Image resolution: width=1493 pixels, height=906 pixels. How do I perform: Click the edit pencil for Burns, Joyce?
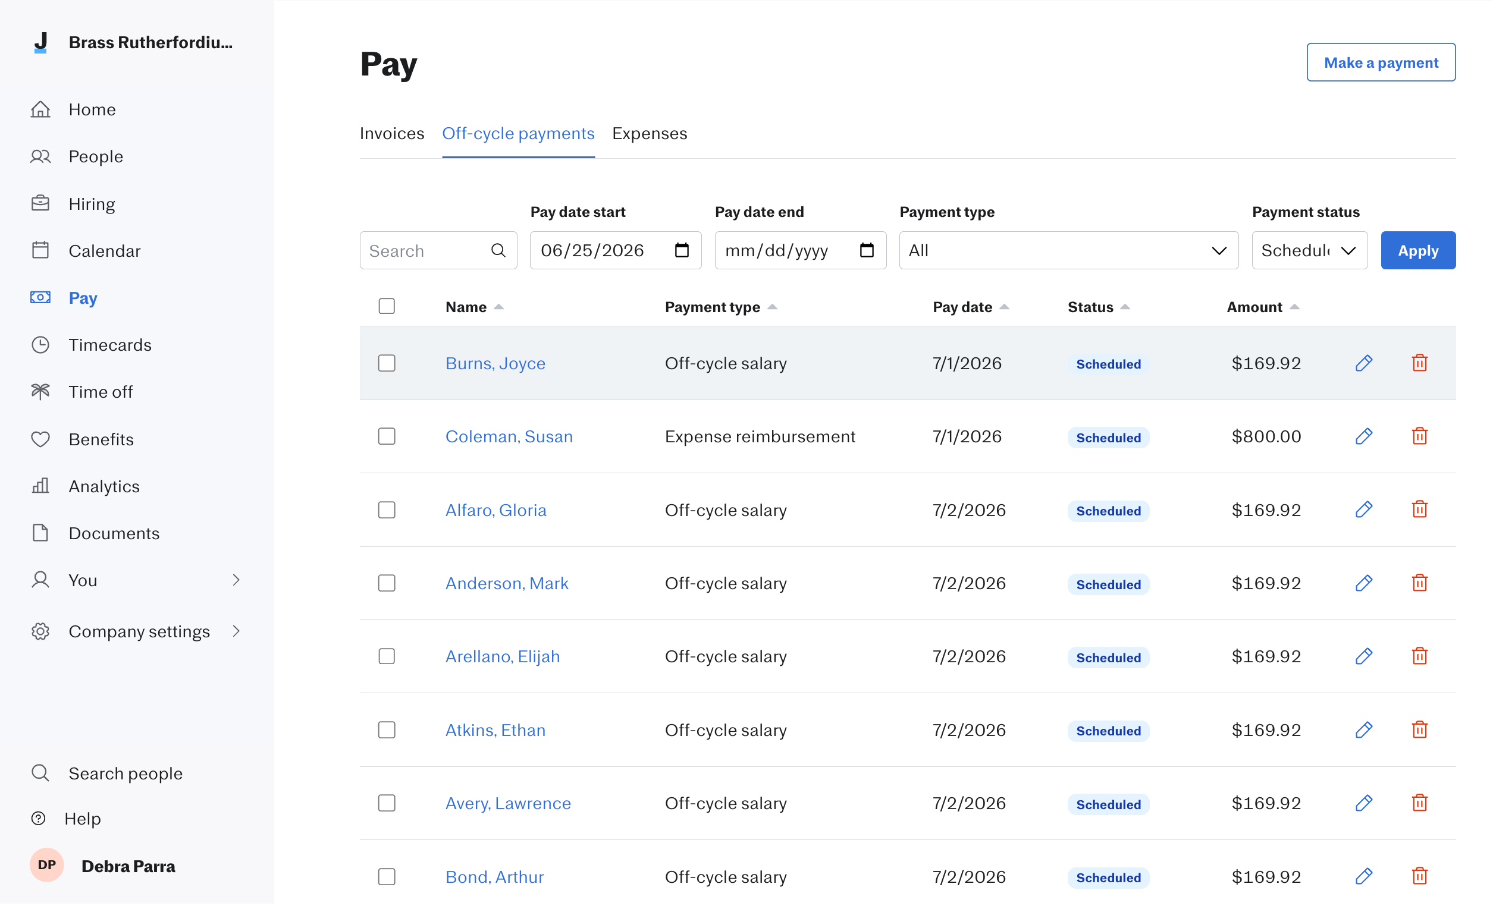[1363, 363]
